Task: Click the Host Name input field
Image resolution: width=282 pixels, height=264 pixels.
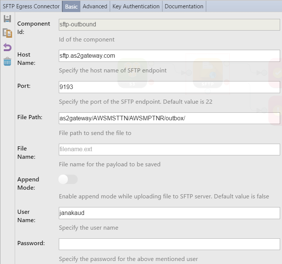Action: (169, 56)
